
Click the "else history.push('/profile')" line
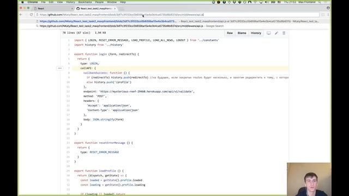[109, 82]
